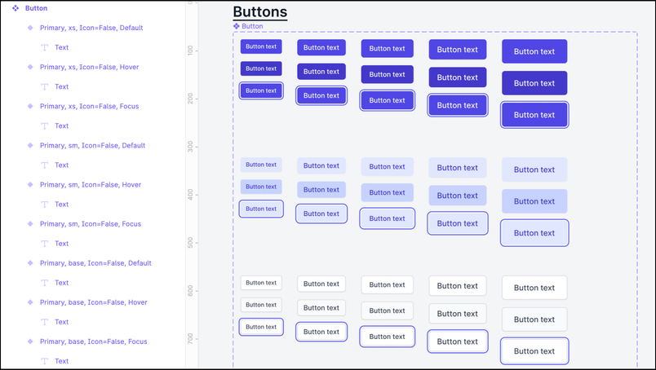Click variant diamond icon for Primary, base, Hover
Viewport: 656px width, 370px height.
tap(30, 302)
